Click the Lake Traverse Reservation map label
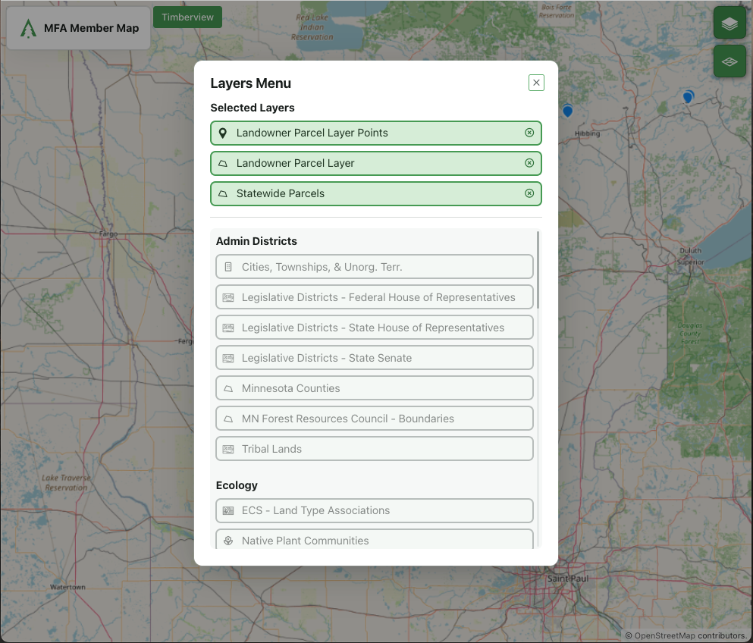 coord(66,482)
